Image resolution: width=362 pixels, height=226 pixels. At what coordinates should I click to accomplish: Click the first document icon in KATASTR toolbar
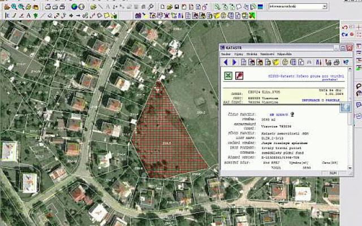[243, 62]
